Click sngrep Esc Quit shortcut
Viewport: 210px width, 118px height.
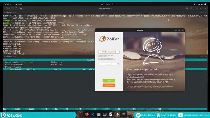pos(7,109)
